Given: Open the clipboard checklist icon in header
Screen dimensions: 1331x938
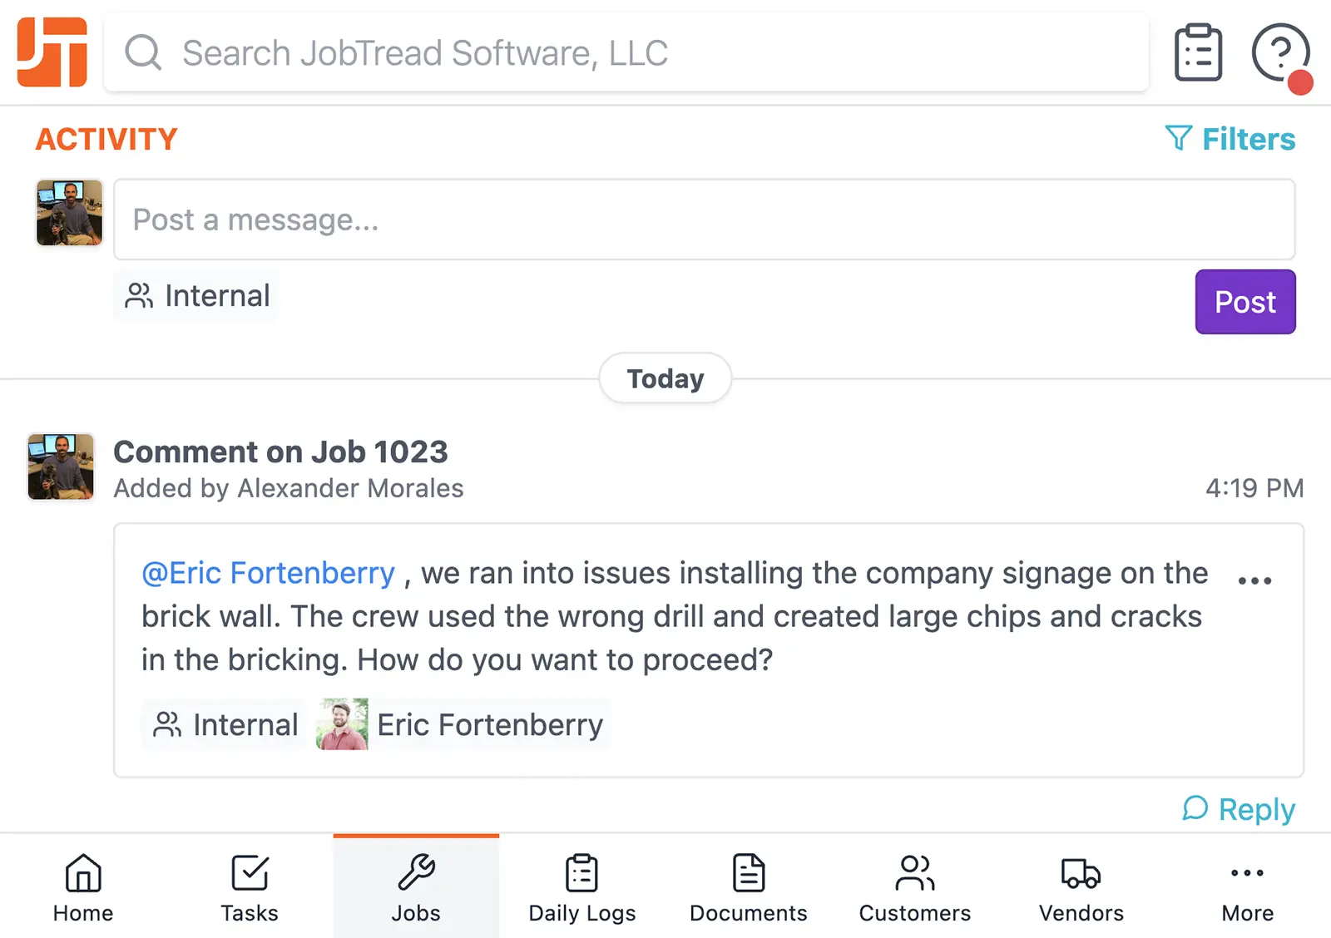Looking at the screenshot, I should point(1198,53).
